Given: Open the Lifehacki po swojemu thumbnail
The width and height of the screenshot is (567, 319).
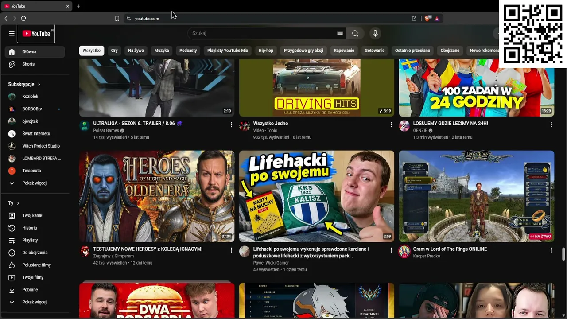Looking at the screenshot, I should pos(317,196).
